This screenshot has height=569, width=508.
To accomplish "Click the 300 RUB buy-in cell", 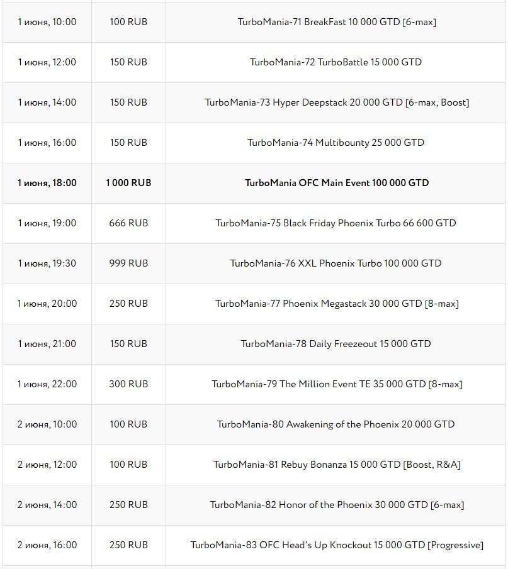I will pyautogui.click(x=128, y=384).
